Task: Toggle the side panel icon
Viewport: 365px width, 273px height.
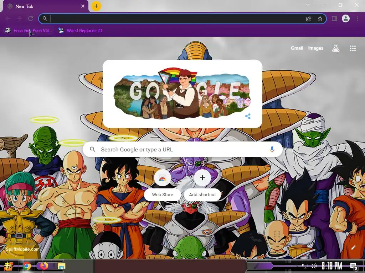Action: 334,18
